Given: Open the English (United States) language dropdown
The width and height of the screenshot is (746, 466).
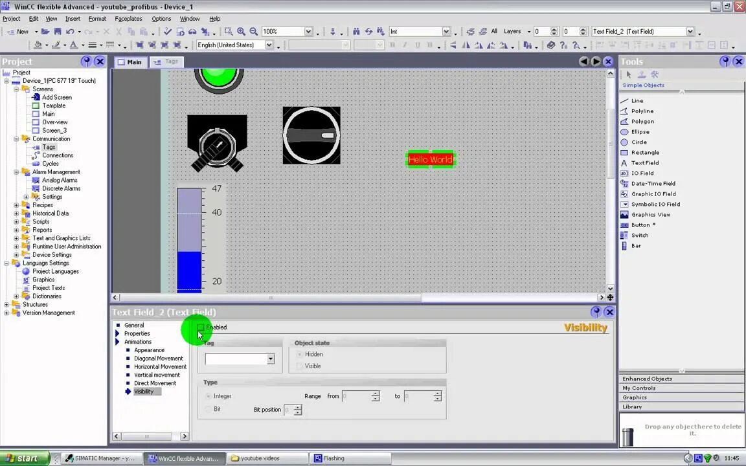Looking at the screenshot, I should (x=269, y=45).
